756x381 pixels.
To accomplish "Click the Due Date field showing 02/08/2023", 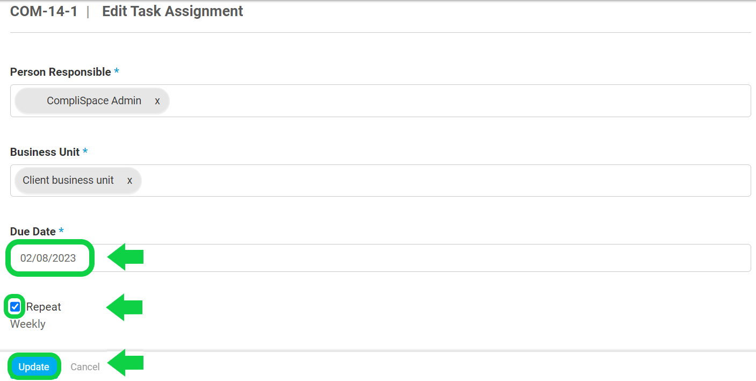I will click(x=48, y=258).
